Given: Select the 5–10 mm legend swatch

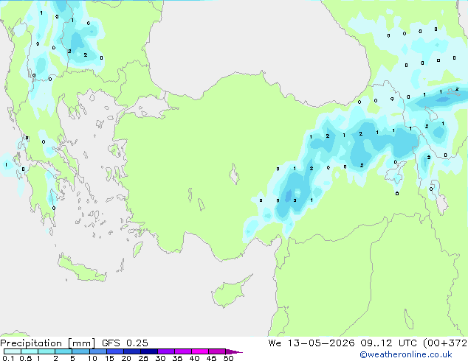Looking at the screenshot, I should point(80,351).
